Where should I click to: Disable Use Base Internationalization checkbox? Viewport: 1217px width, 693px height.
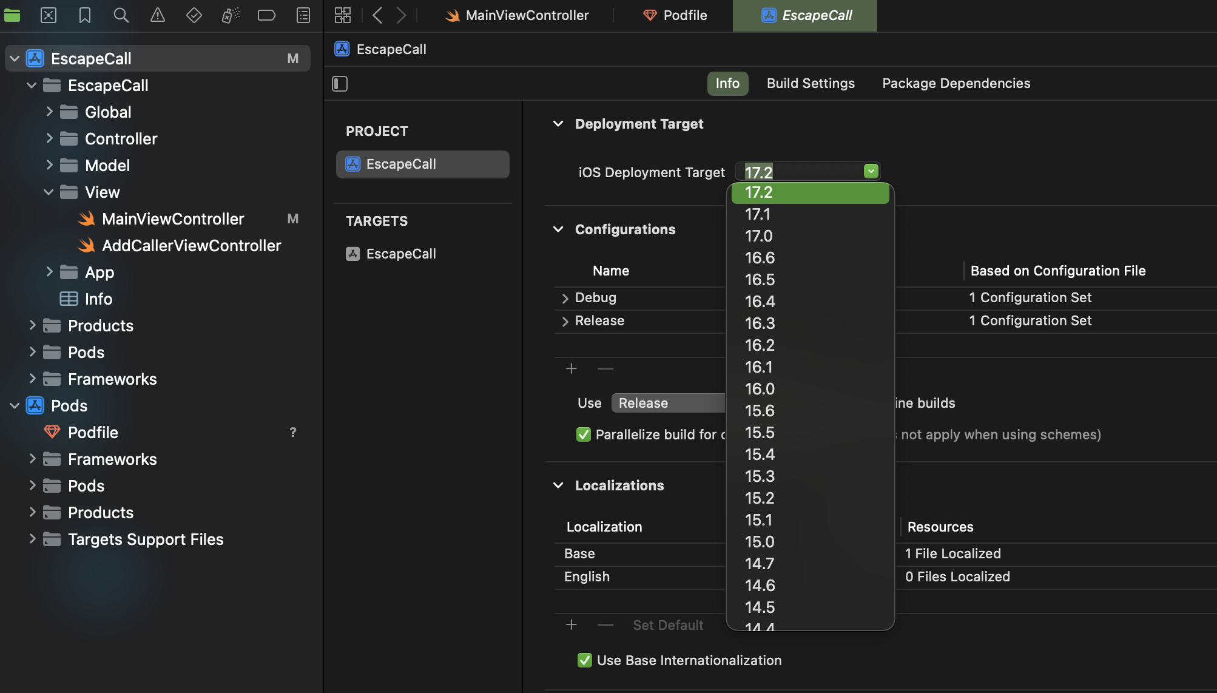(585, 660)
